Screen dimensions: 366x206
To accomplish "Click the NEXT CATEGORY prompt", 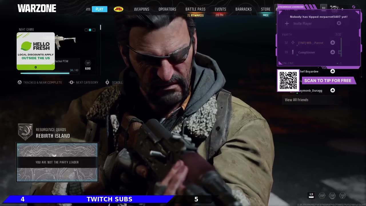I will pyautogui.click(x=84, y=82).
